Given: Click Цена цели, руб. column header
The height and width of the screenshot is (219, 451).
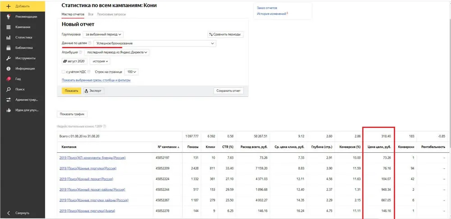Looking at the screenshot, I should pos(379,147).
